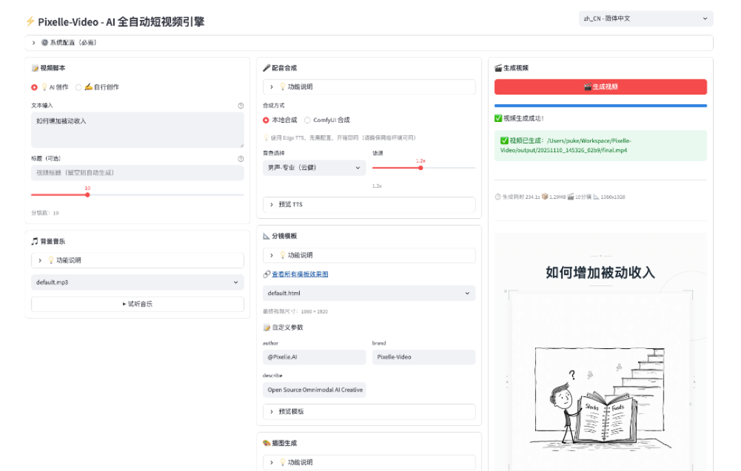Adjust the 倍速 speed slider handle
Image resolution: width=741 pixels, height=471 pixels.
point(420,168)
